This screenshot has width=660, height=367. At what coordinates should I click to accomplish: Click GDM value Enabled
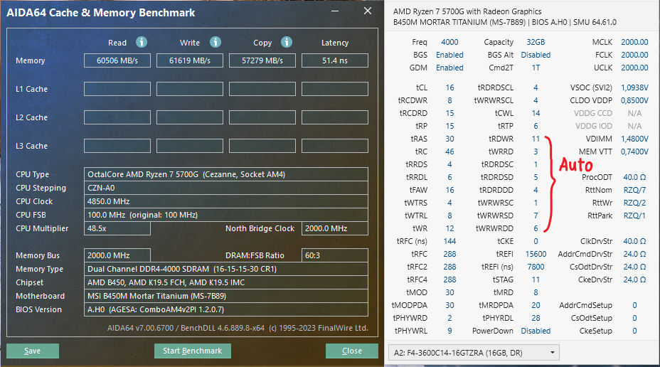tap(449, 68)
